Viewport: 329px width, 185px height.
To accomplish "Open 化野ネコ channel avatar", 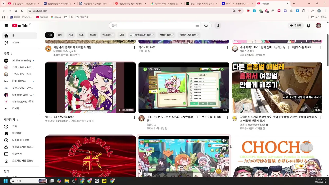I will pos(142,118).
